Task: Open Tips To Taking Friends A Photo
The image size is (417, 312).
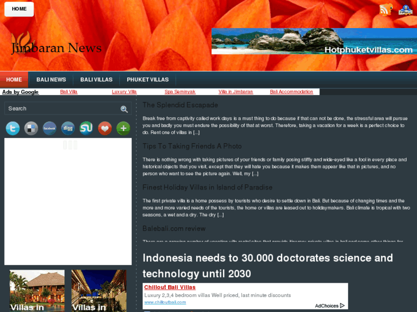Action: [192, 147]
